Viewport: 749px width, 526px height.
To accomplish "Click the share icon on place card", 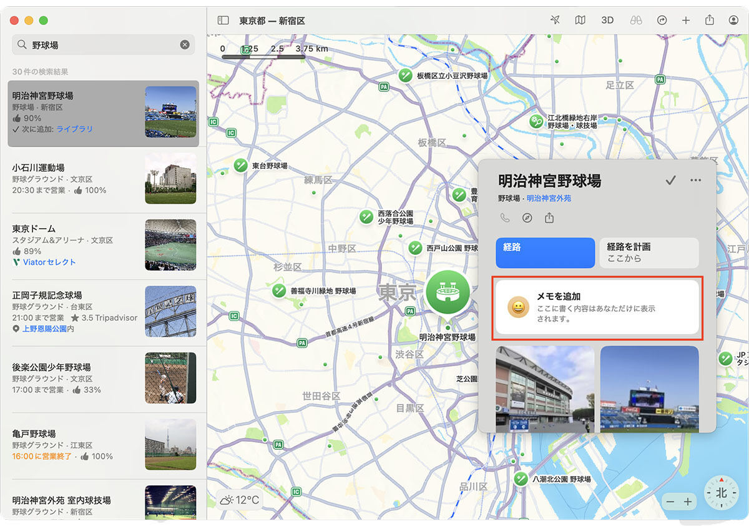I will (x=549, y=218).
